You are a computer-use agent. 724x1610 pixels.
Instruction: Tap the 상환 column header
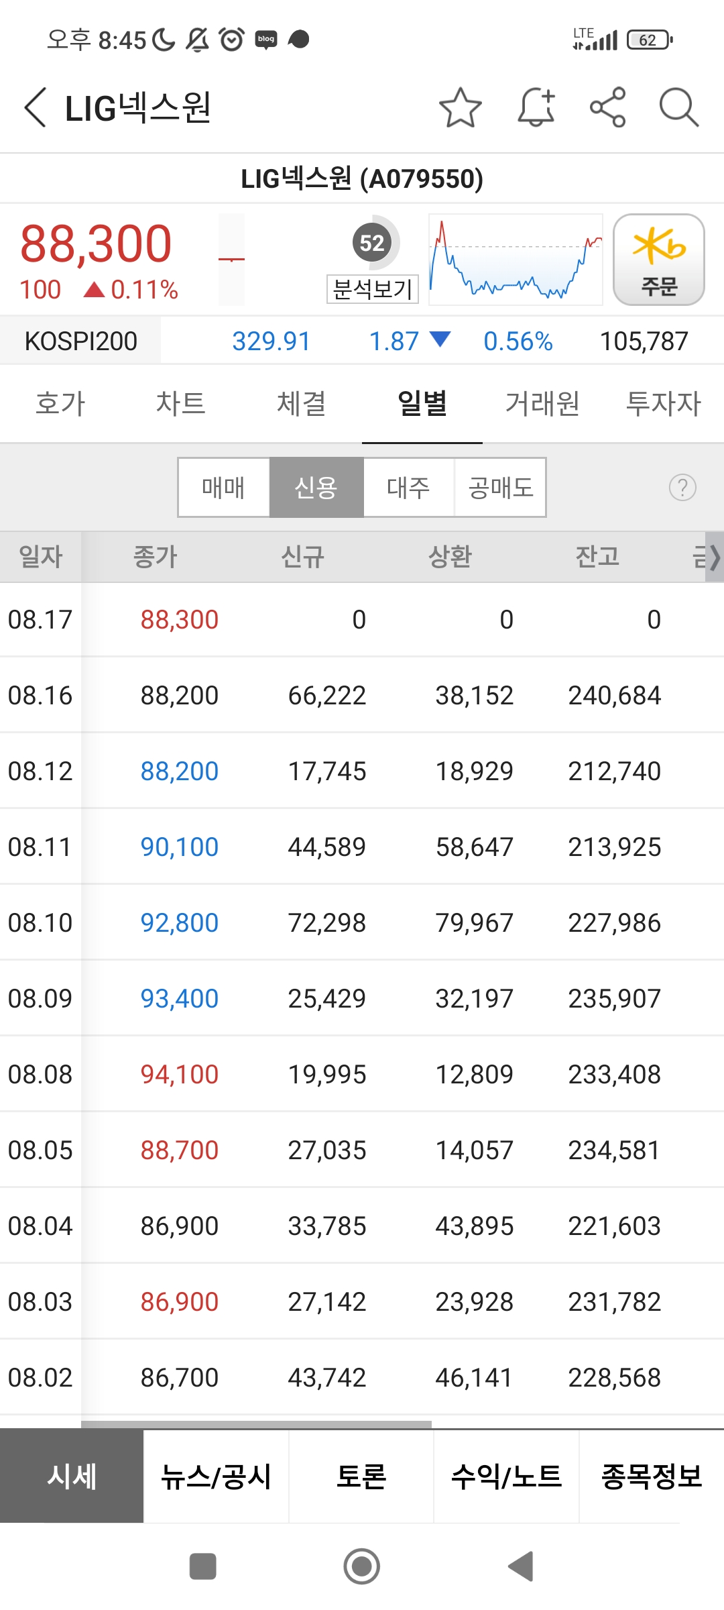450,557
